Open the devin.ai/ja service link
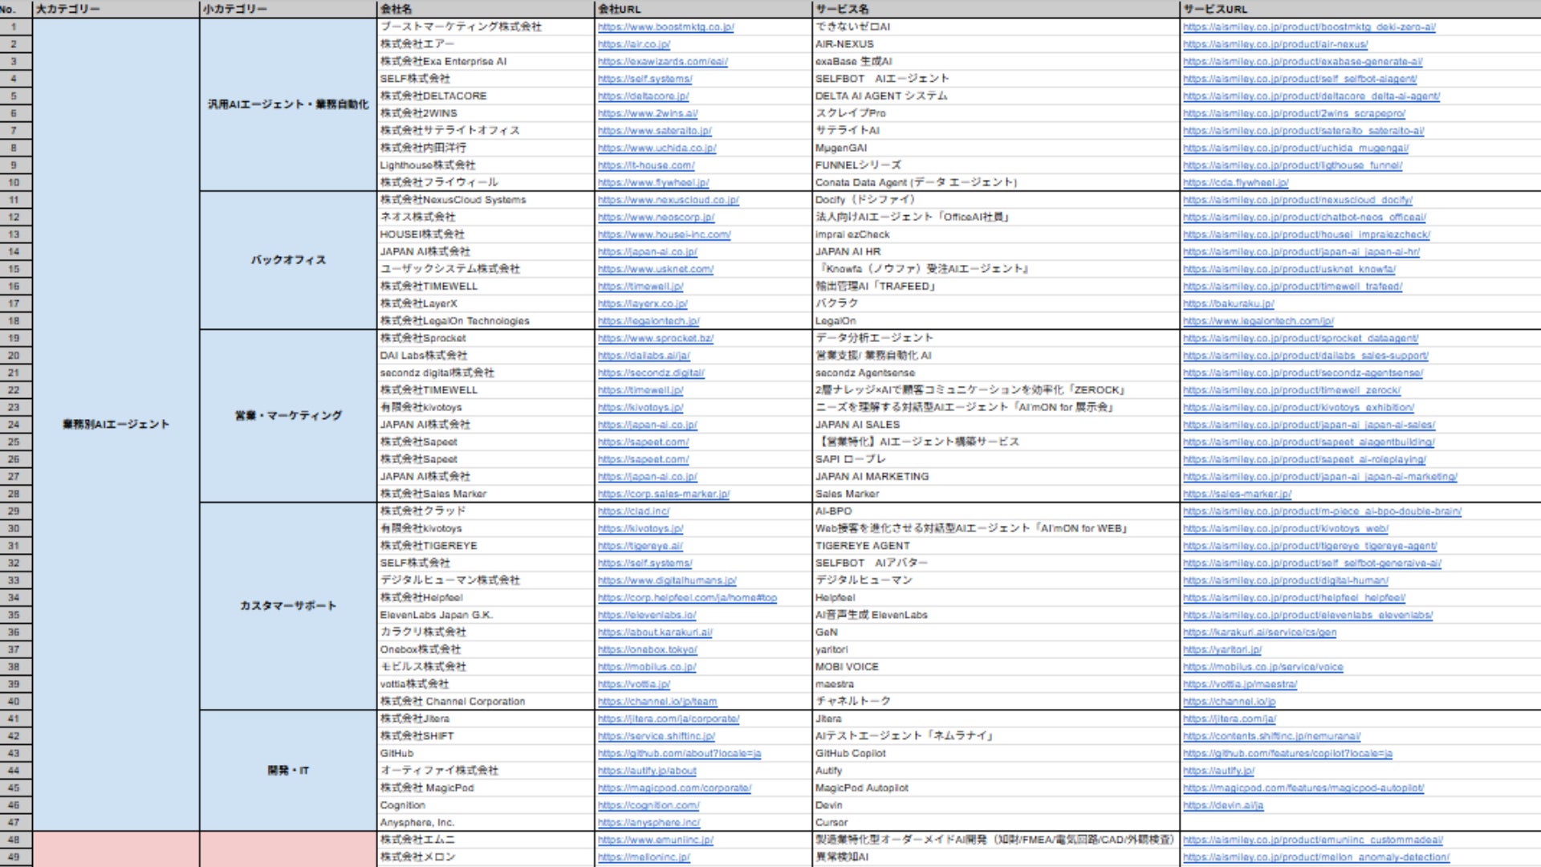Viewport: 1541px width, 867px height. tap(1222, 805)
